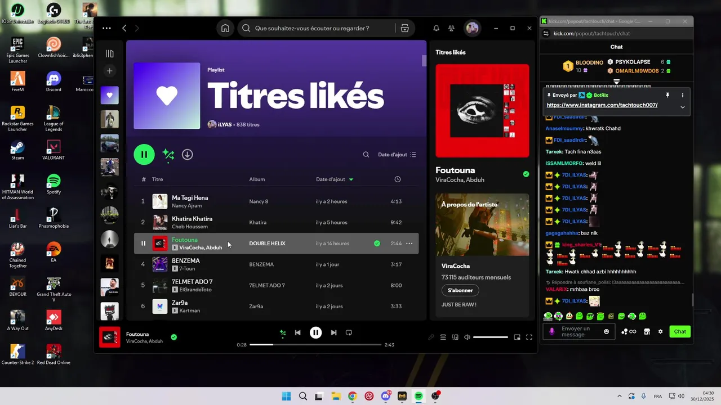The width and height of the screenshot is (721, 405).
Task: Open Liked Songs heart tile in sidebar
Action: [x=110, y=95]
